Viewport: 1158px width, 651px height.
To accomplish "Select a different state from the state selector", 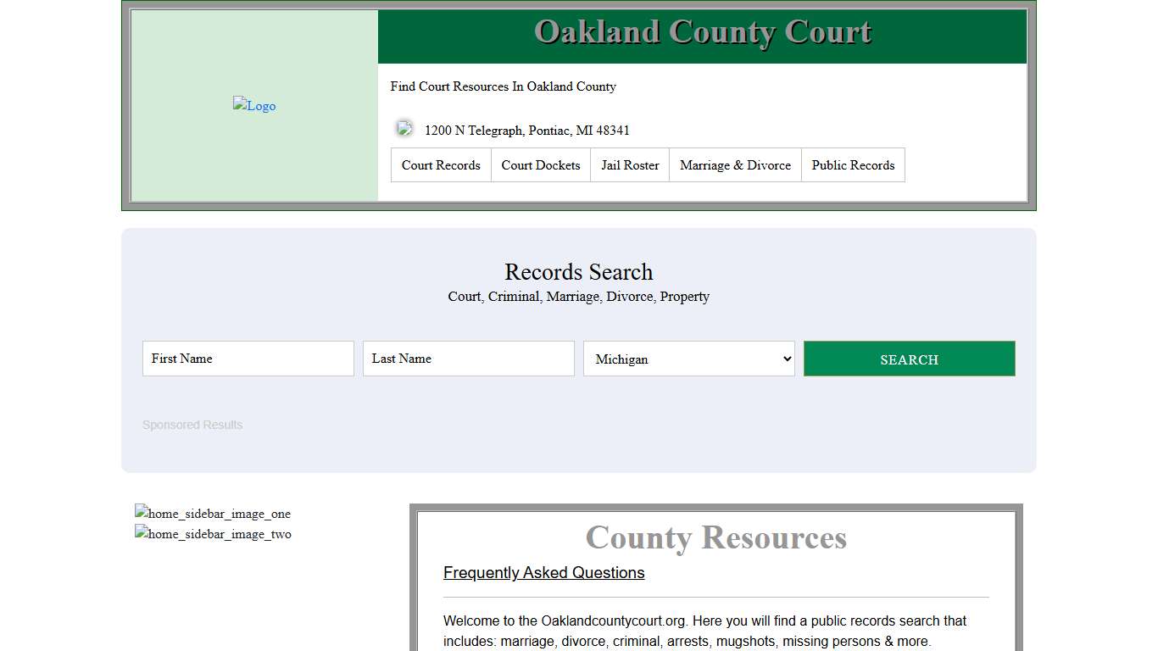I will pos(688,359).
